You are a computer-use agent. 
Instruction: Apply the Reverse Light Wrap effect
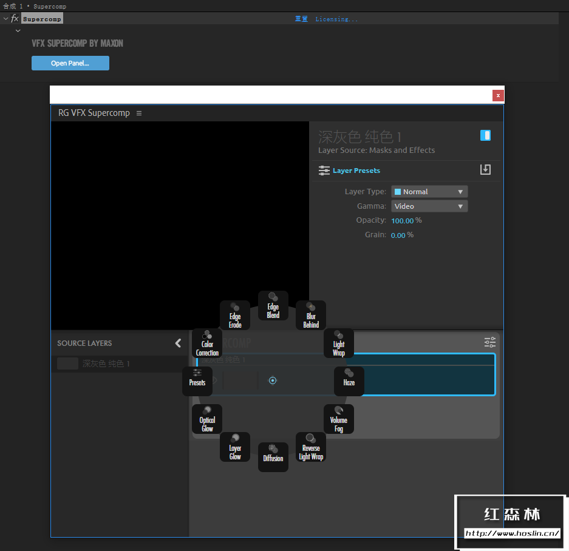[310, 447]
